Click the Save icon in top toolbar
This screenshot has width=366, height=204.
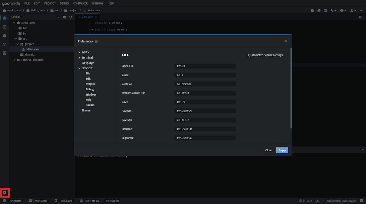pos(312,11)
